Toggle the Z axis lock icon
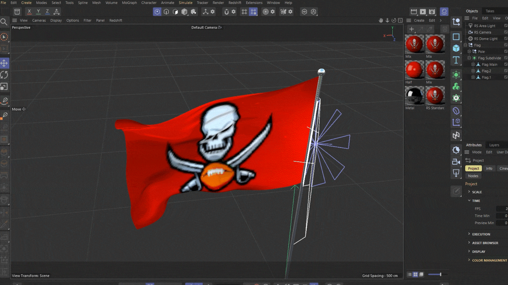508x285 pixels. tap(47, 12)
